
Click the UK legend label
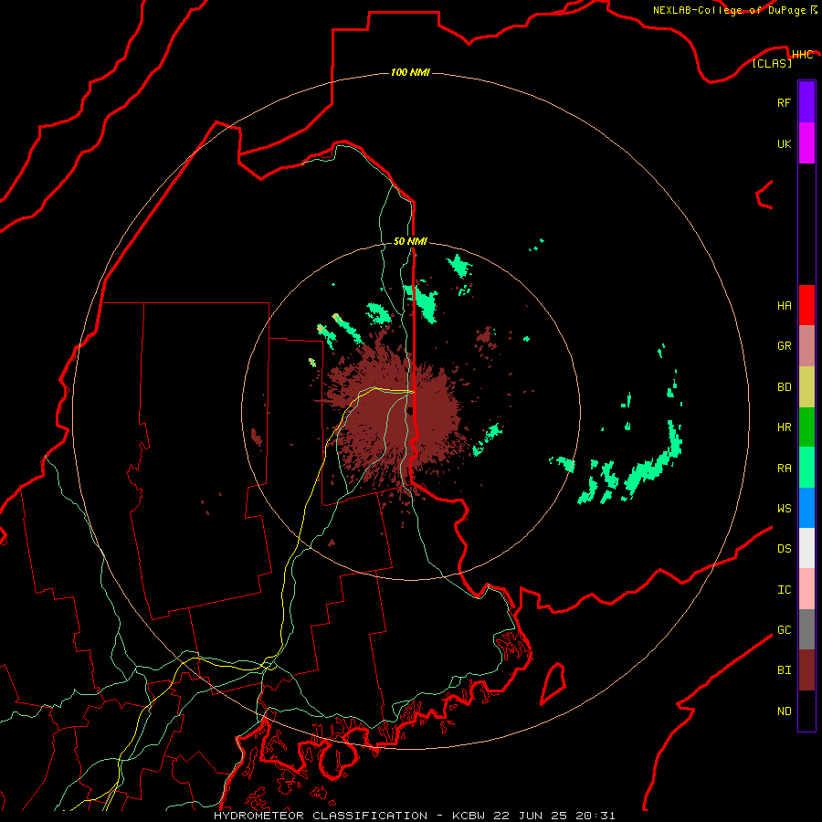pos(784,143)
